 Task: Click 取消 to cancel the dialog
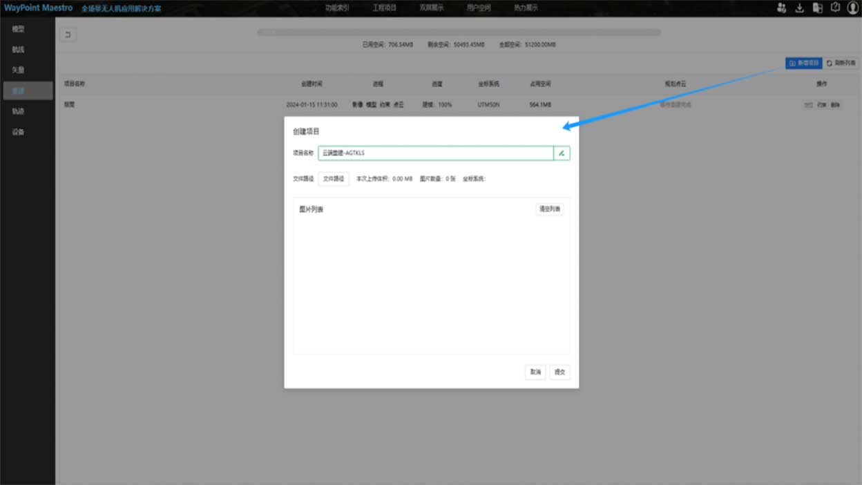click(x=535, y=372)
